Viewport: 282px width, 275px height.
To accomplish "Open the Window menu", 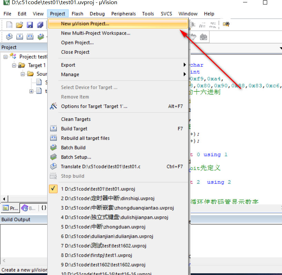I will pos(188,14).
